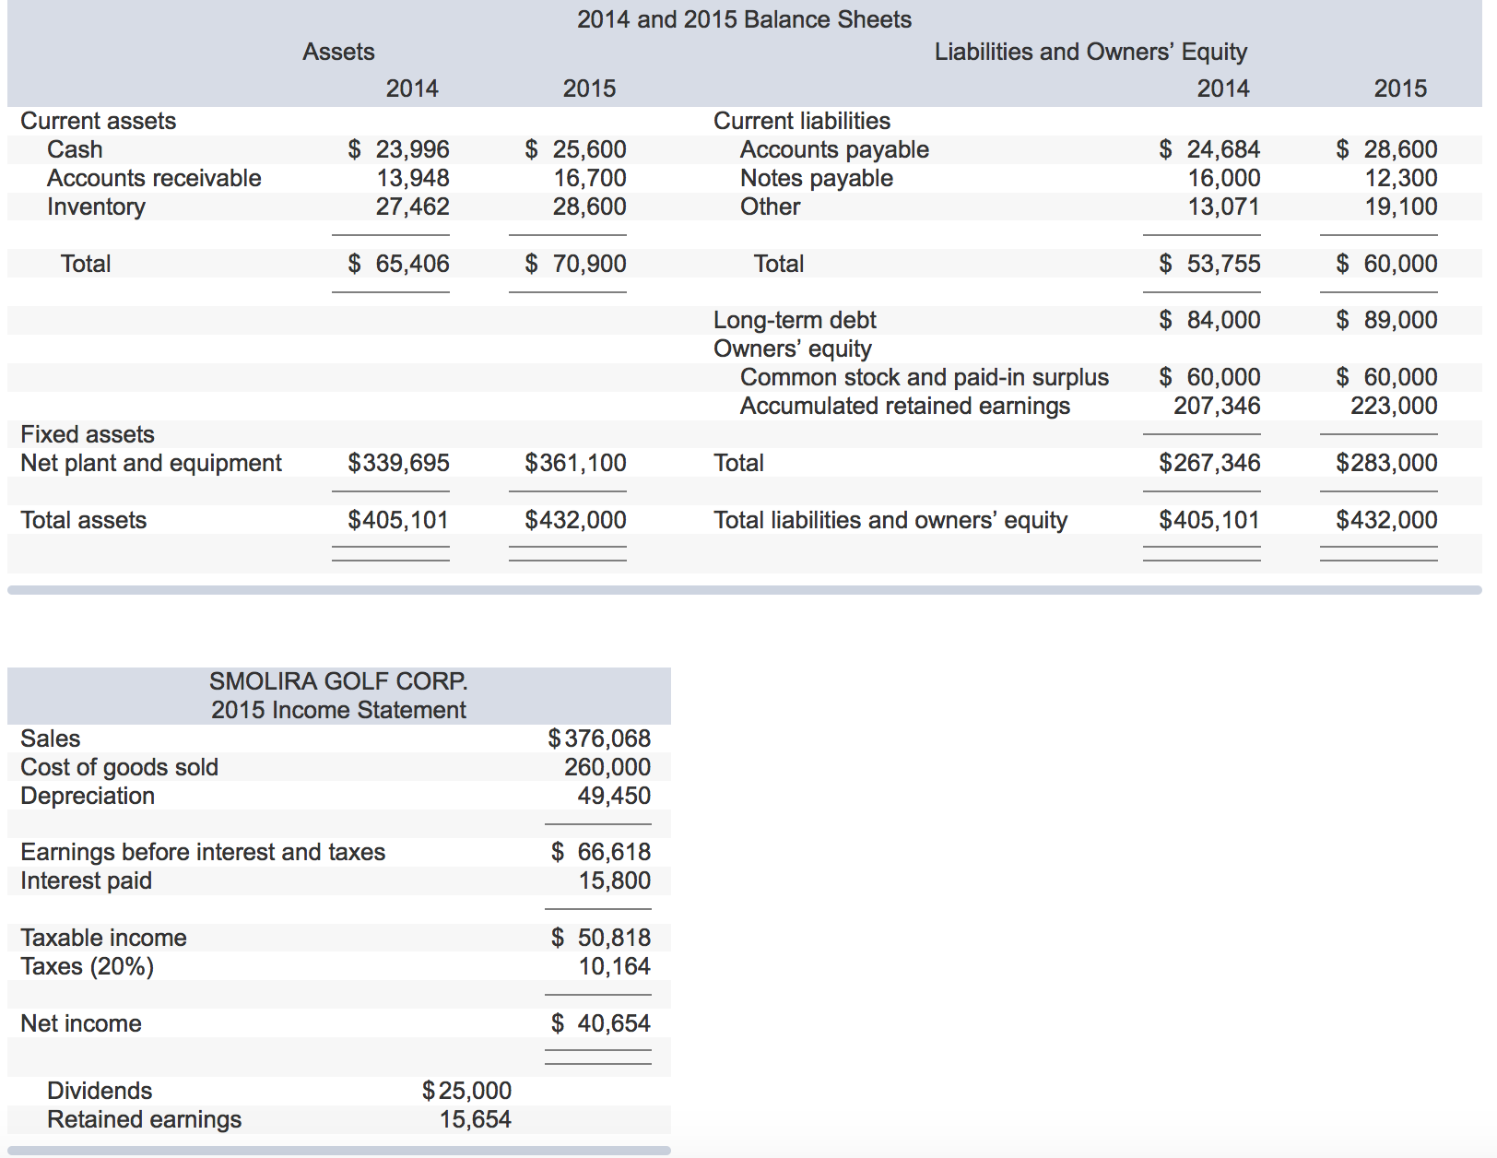
Task: Select the Fixed assets label
Action: coord(88,434)
